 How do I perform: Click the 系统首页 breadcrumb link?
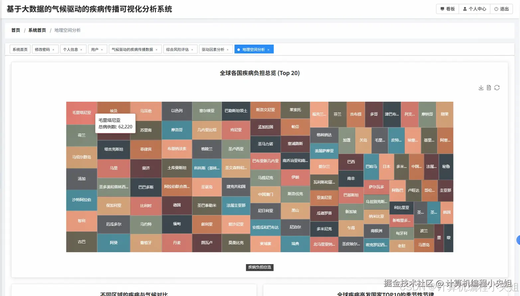[x=37, y=30]
